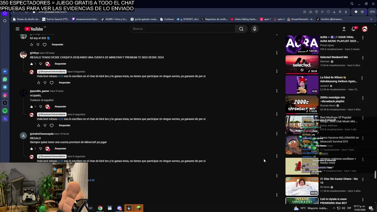Like the @pandits_gamer comment
The image size is (377, 212).
click(x=32, y=107)
